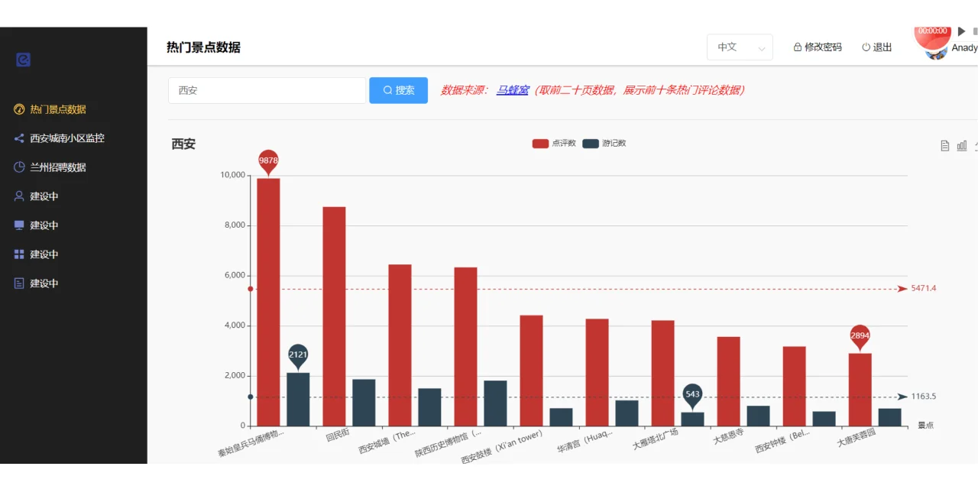The height and width of the screenshot is (489, 978).
Task: Click red bar for 华清宫
Action: 597,372
